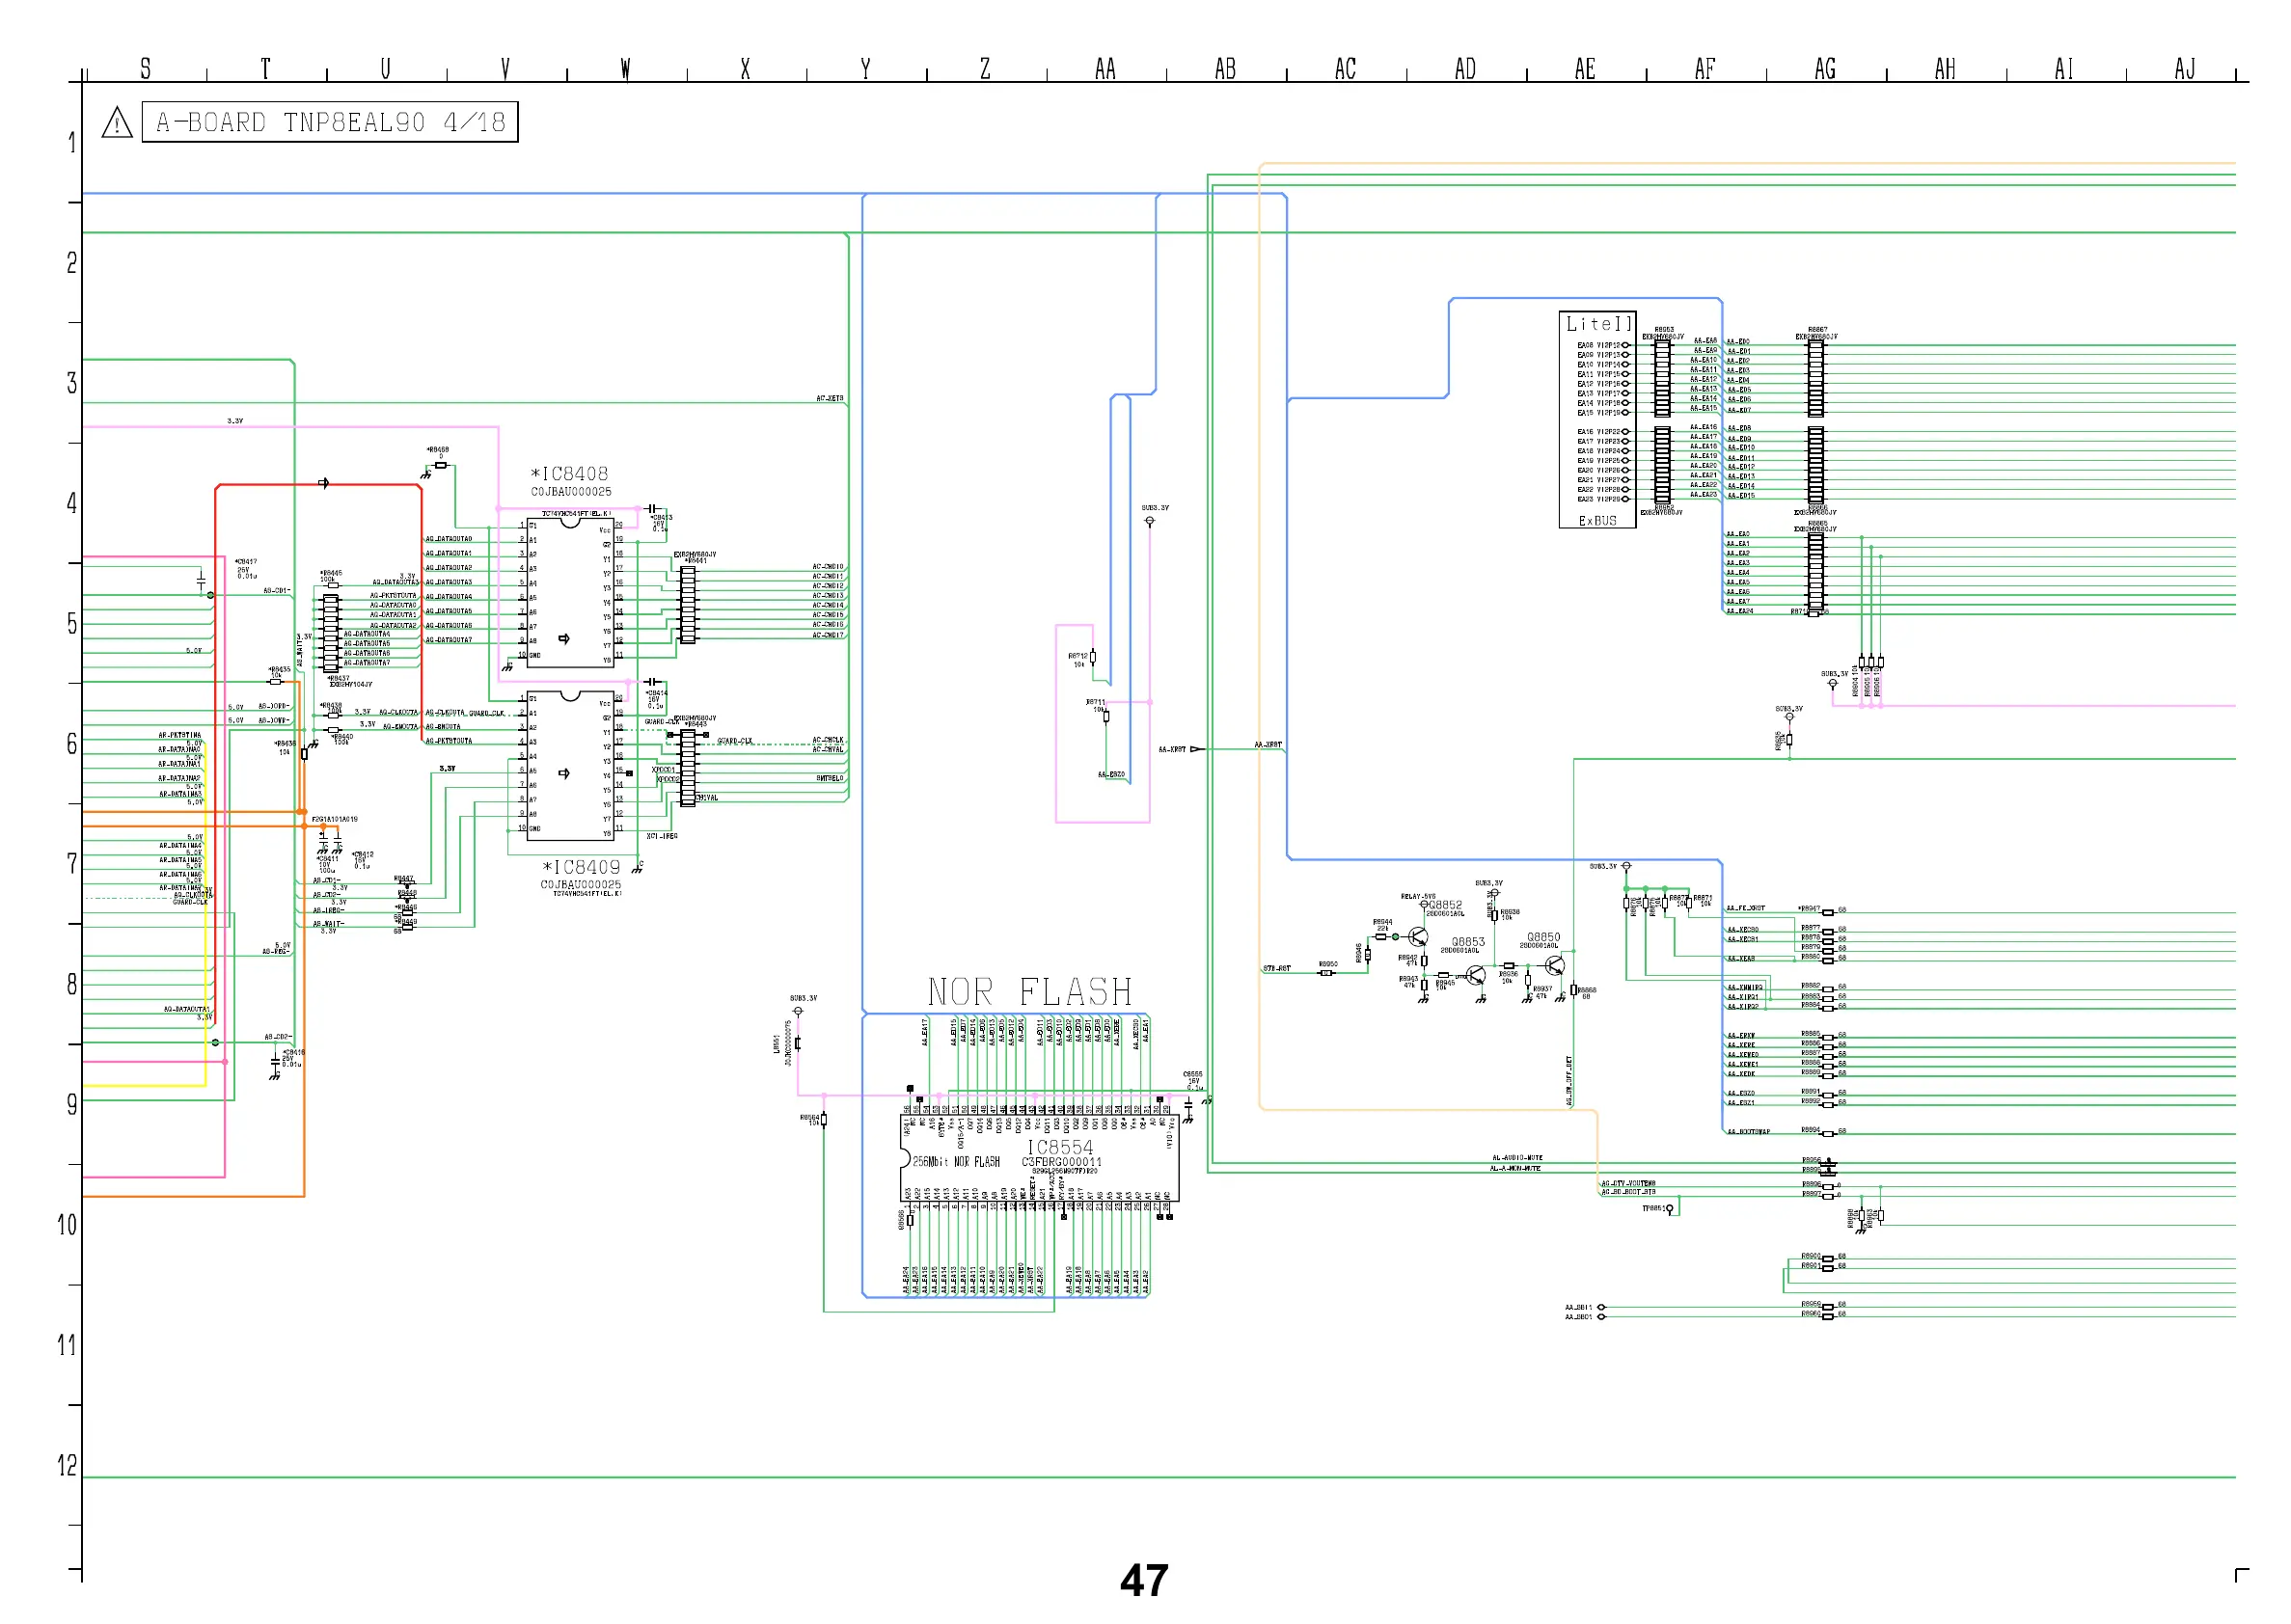Screen dimensions: 2291x1624
Task: Click the IC8554 label on flash chip
Action: [x=1060, y=1147]
